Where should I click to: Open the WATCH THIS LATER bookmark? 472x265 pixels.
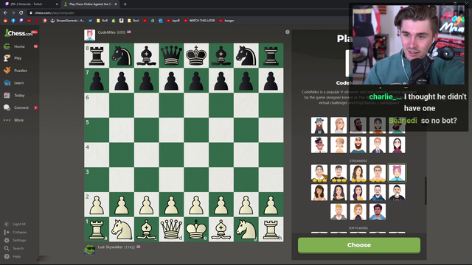tap(199, 21)
